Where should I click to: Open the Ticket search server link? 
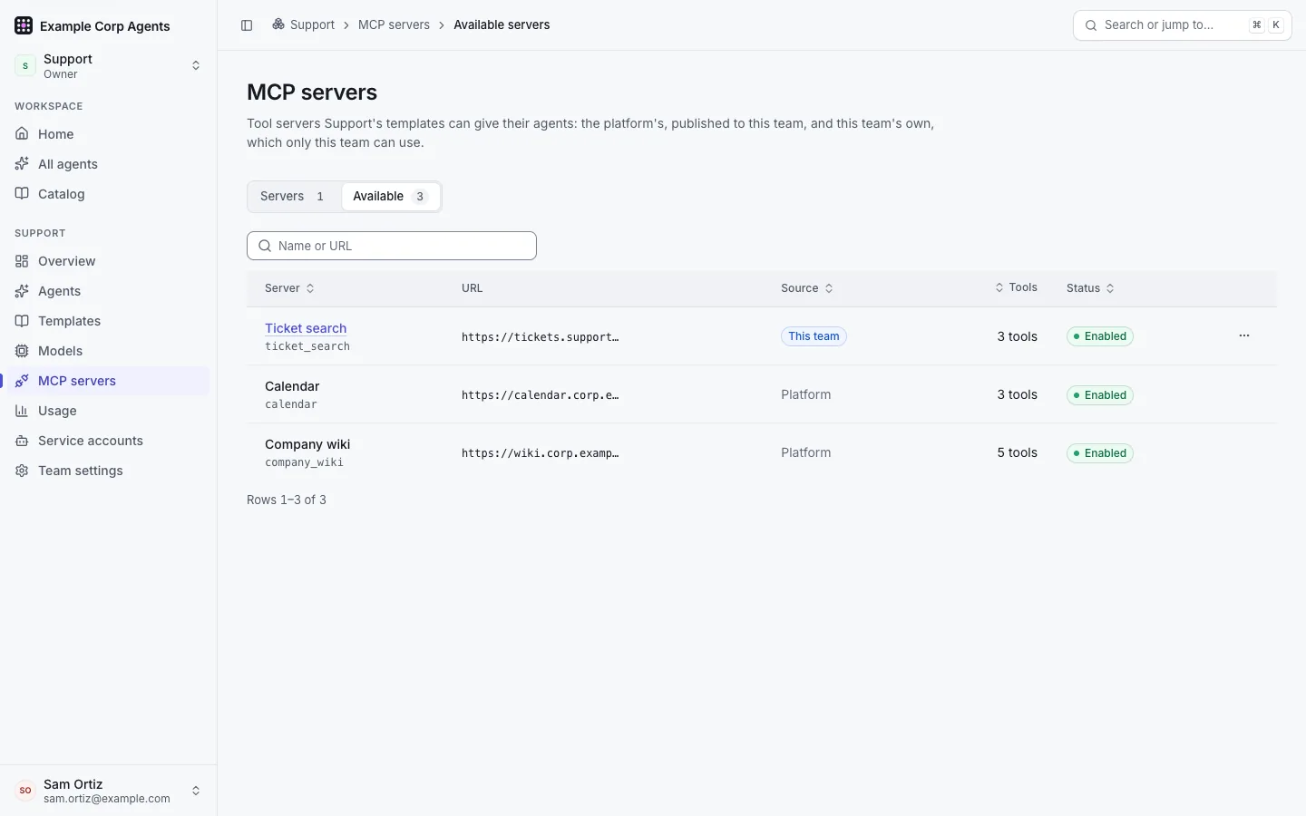point(306,328)
